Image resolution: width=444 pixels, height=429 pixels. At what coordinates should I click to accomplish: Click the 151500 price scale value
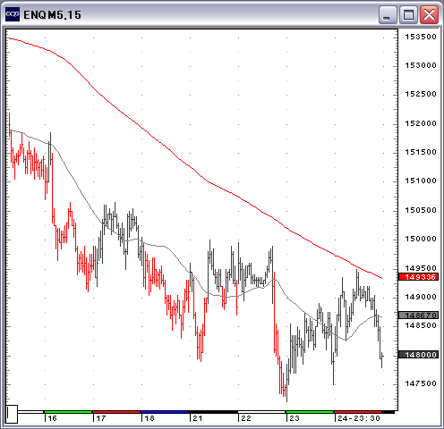[x=421, y=152]
